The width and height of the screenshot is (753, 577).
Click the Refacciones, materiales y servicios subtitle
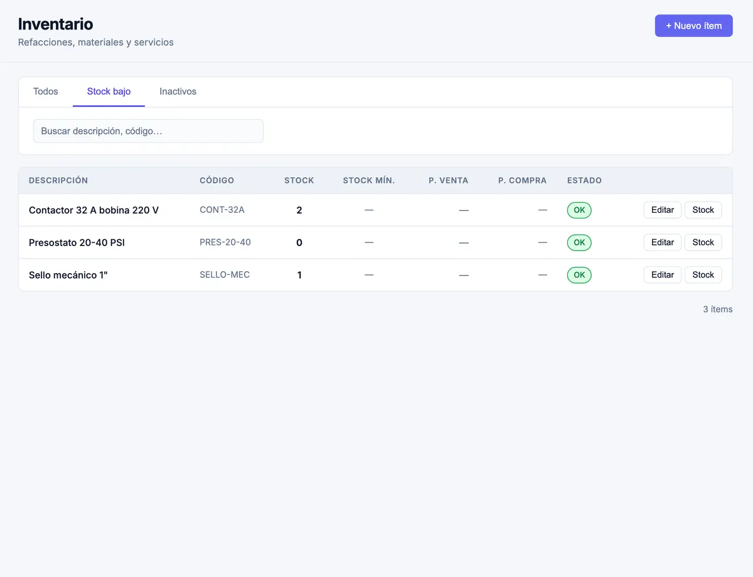pos(96,43)
